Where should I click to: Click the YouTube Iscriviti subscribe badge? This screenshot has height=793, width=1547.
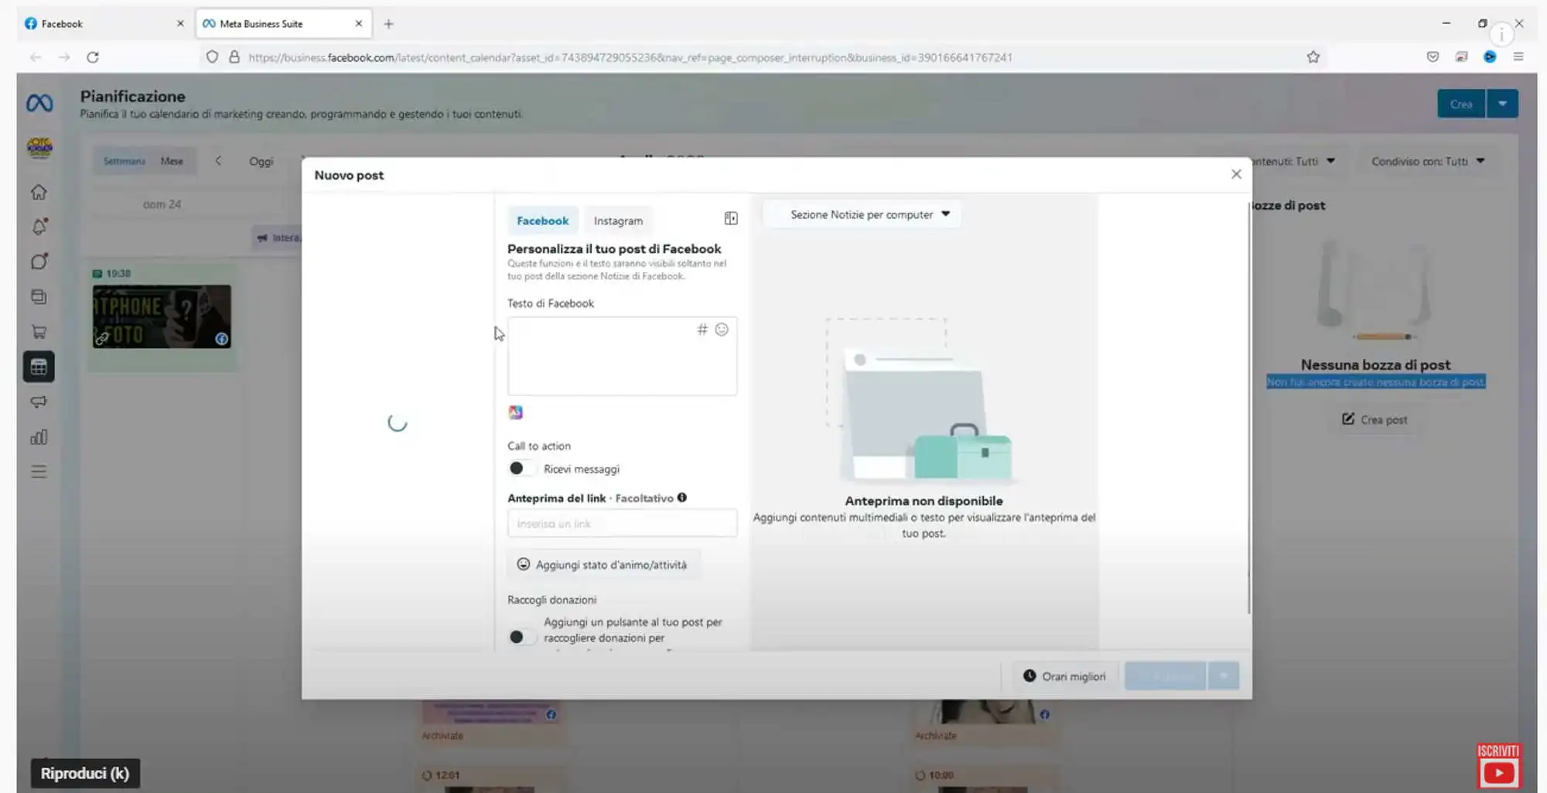click(1498, 765)
